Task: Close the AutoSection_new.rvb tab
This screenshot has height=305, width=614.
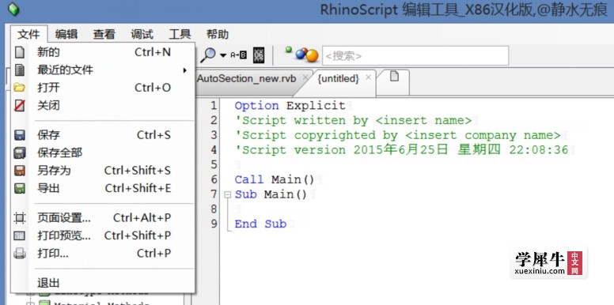Action: [305, 77]
